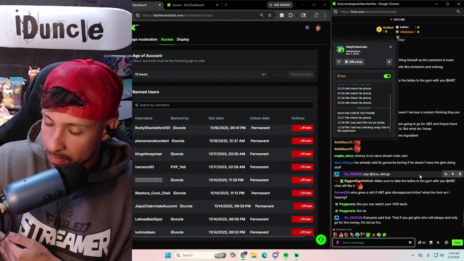Click Save changes button
Screen dimensions: 464x261
301,74
